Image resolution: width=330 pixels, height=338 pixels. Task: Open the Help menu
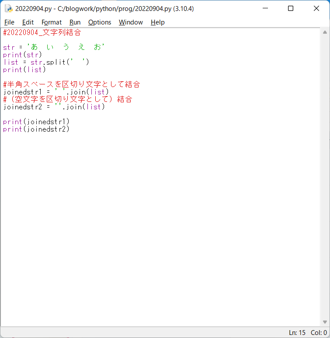click(x=157, y=22)
